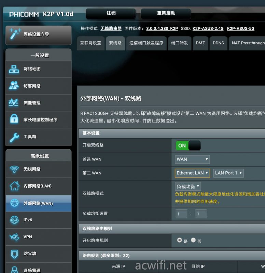Click the System Administration person icon (系统管理)

coord(14,270)
